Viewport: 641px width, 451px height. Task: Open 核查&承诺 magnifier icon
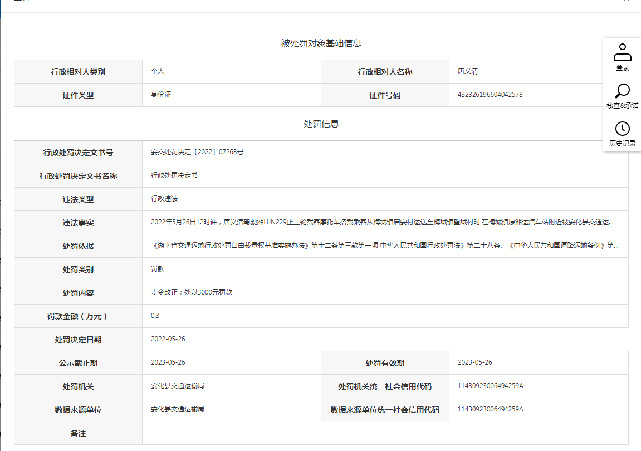(x=622, y=91)
